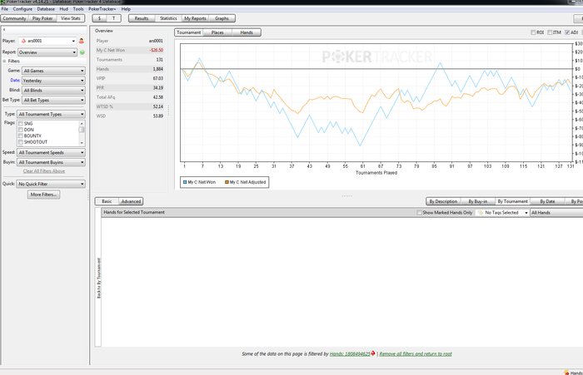Check the DON flag checkbox

(21, 130)
